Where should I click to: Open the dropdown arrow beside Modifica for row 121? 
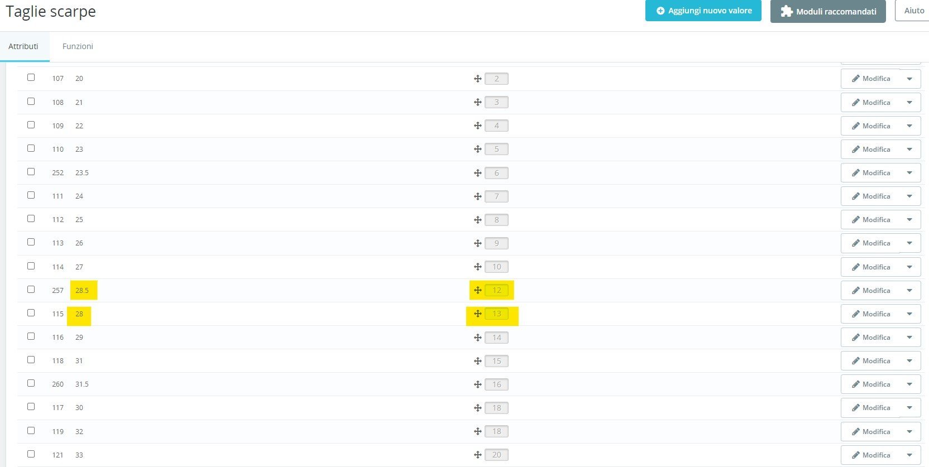pyautogui.click(x=909, y=455)
